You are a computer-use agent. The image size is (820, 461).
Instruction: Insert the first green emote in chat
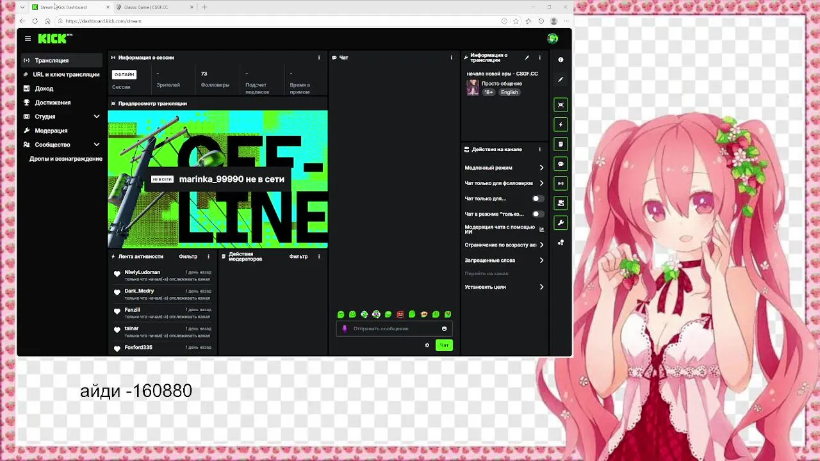(341, 314)
